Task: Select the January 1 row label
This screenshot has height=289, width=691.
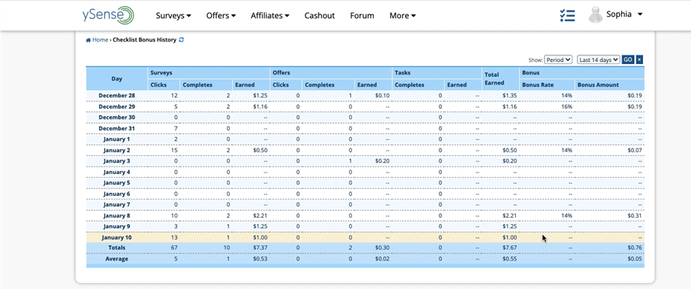Action: pyautogui.click(x=117, y=139)
